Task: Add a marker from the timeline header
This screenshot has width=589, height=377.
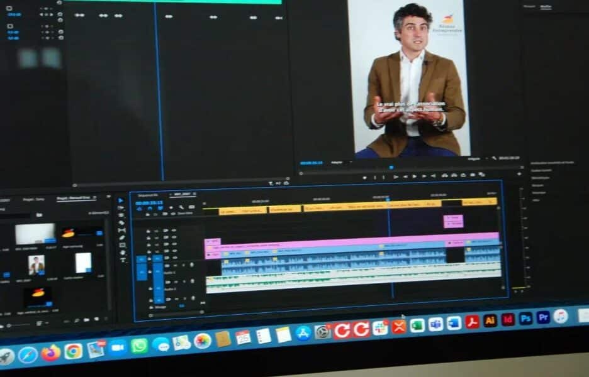Action: [x=171, y=207]
